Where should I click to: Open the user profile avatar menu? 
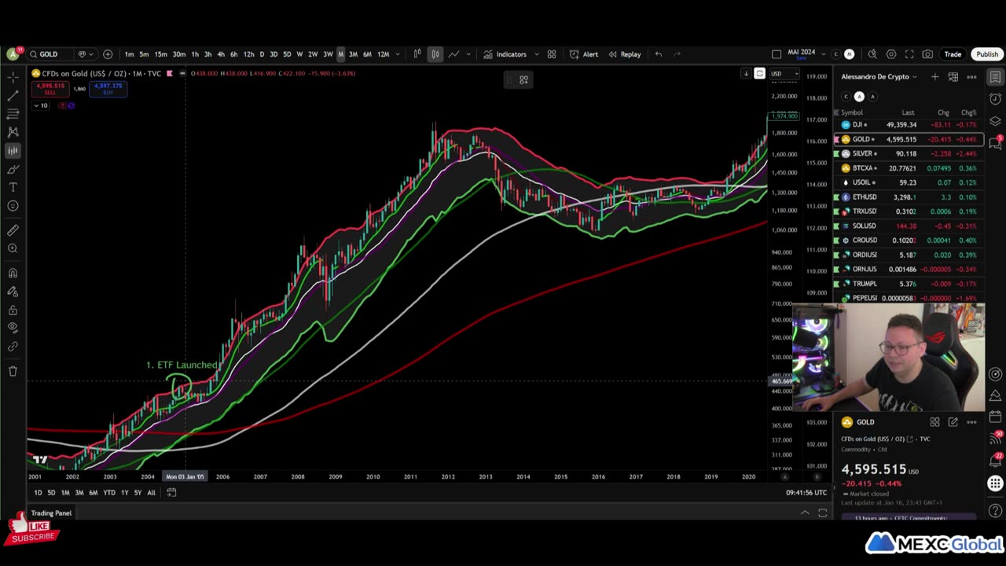(13, 54)
